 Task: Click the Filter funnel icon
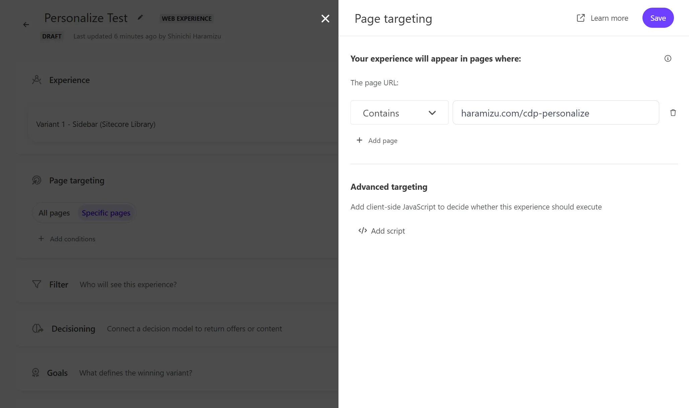click(36, 284)
